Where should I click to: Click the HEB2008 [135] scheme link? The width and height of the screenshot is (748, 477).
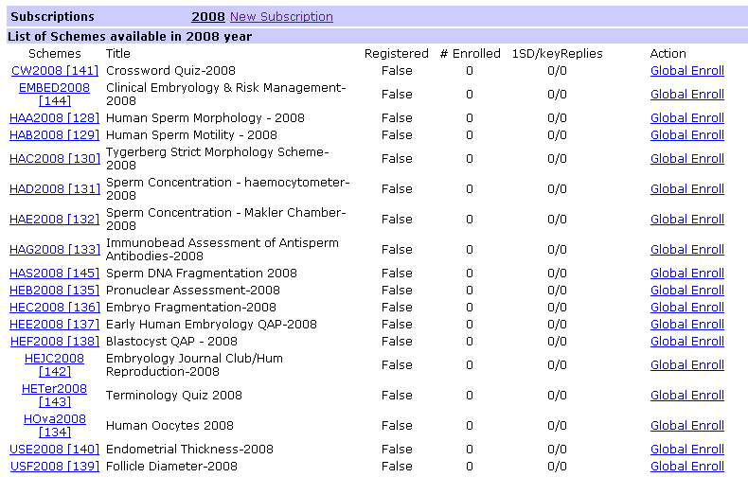pyautogui.click(x=54, y=290)
